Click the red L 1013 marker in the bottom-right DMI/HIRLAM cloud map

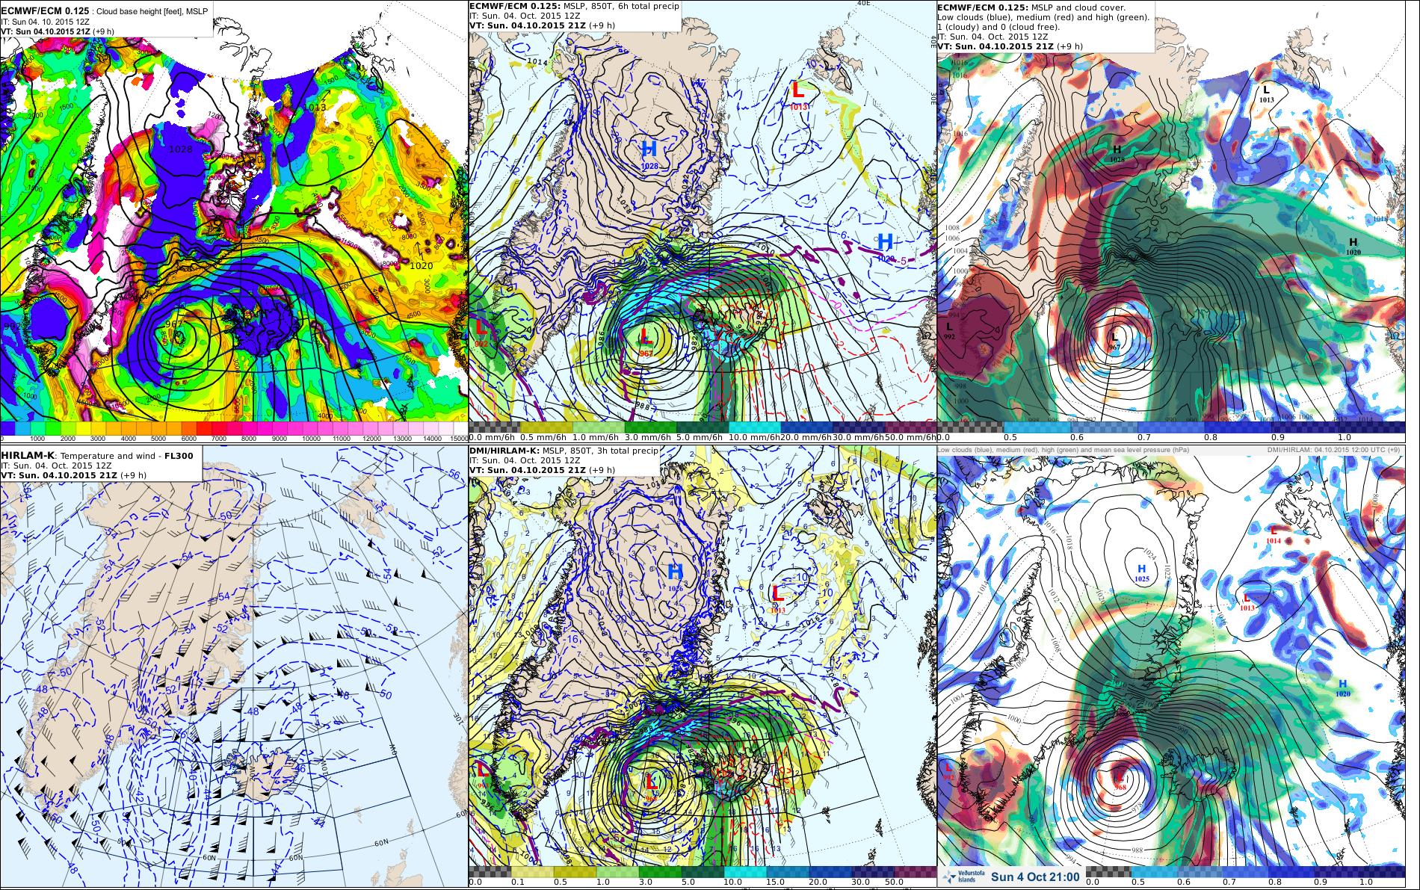click(1247, 602)
